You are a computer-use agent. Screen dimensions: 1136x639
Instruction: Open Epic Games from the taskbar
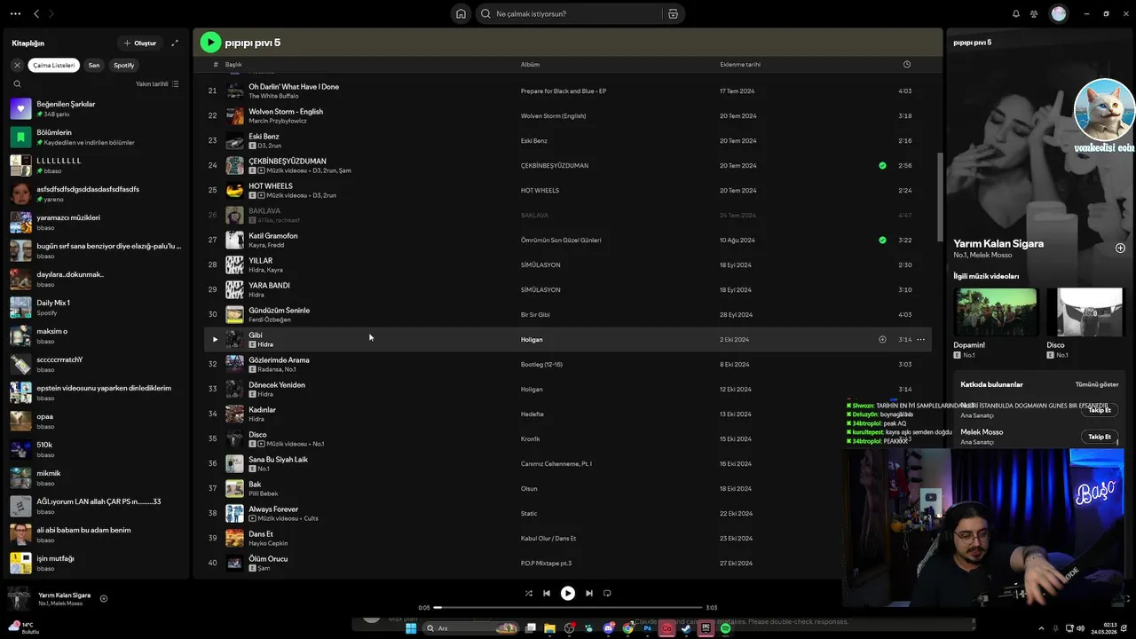706,628
